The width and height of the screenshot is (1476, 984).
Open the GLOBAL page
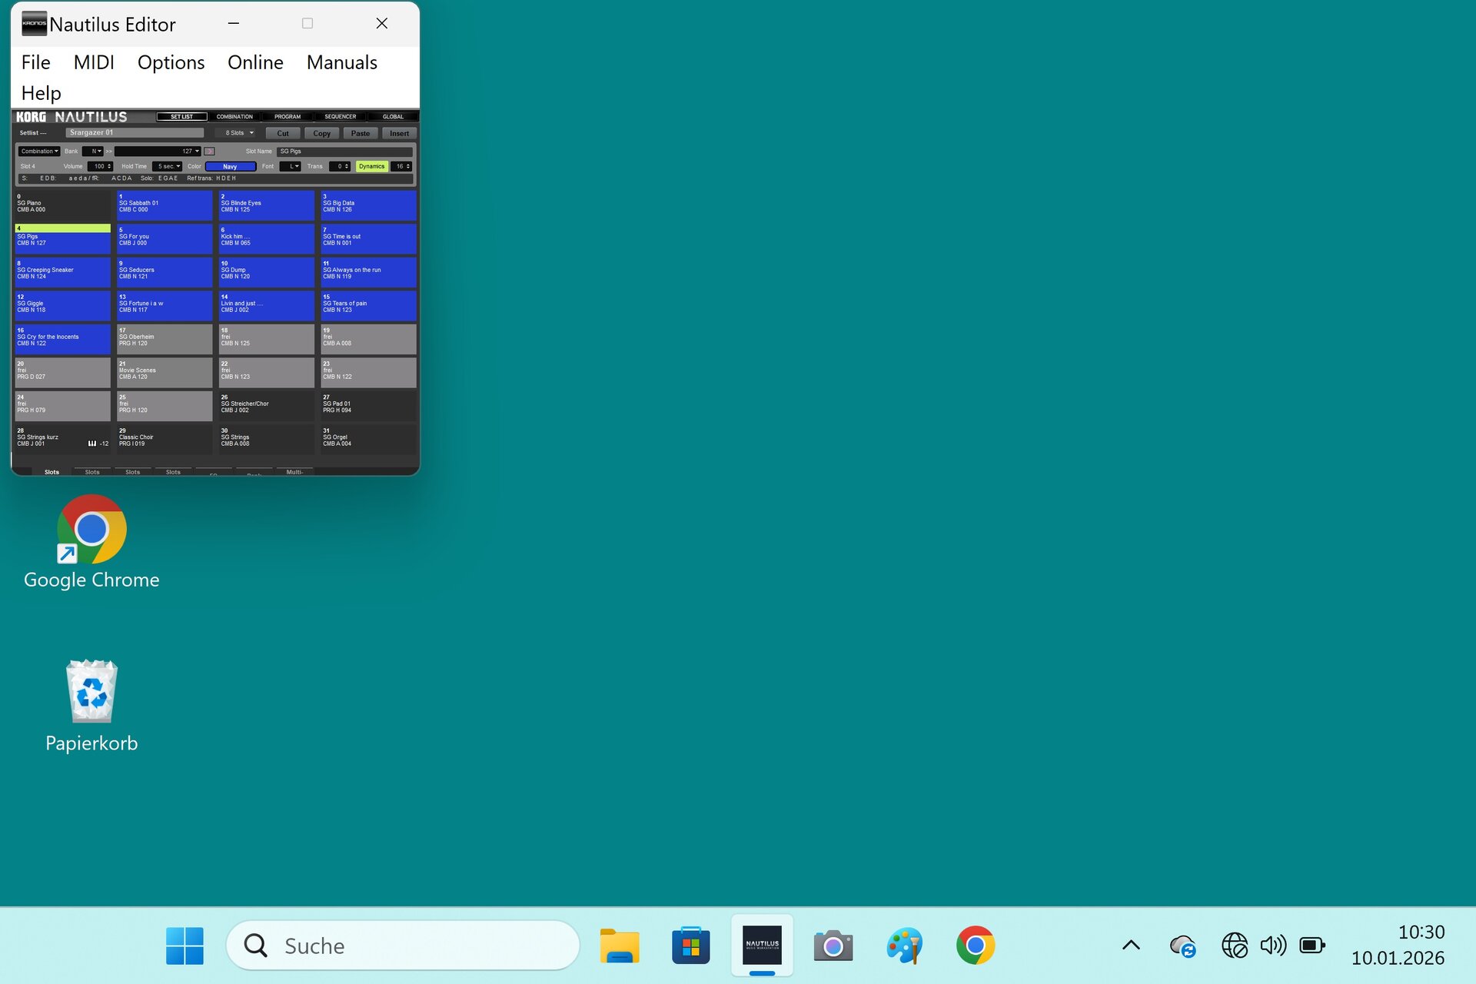(x=394, y=117)
